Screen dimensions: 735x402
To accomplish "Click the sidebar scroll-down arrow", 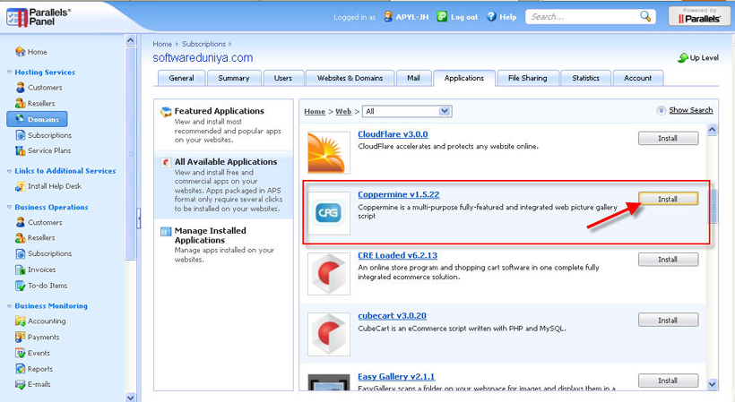I will [x=130, y=398].
